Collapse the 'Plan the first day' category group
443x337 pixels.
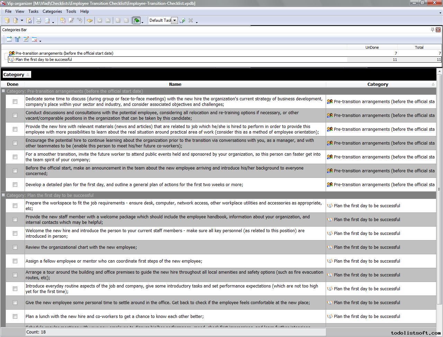3,195
